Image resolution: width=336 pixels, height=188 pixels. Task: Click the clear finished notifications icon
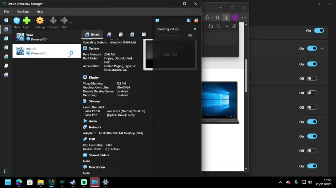pyautogui.click(x=196, y=20)
